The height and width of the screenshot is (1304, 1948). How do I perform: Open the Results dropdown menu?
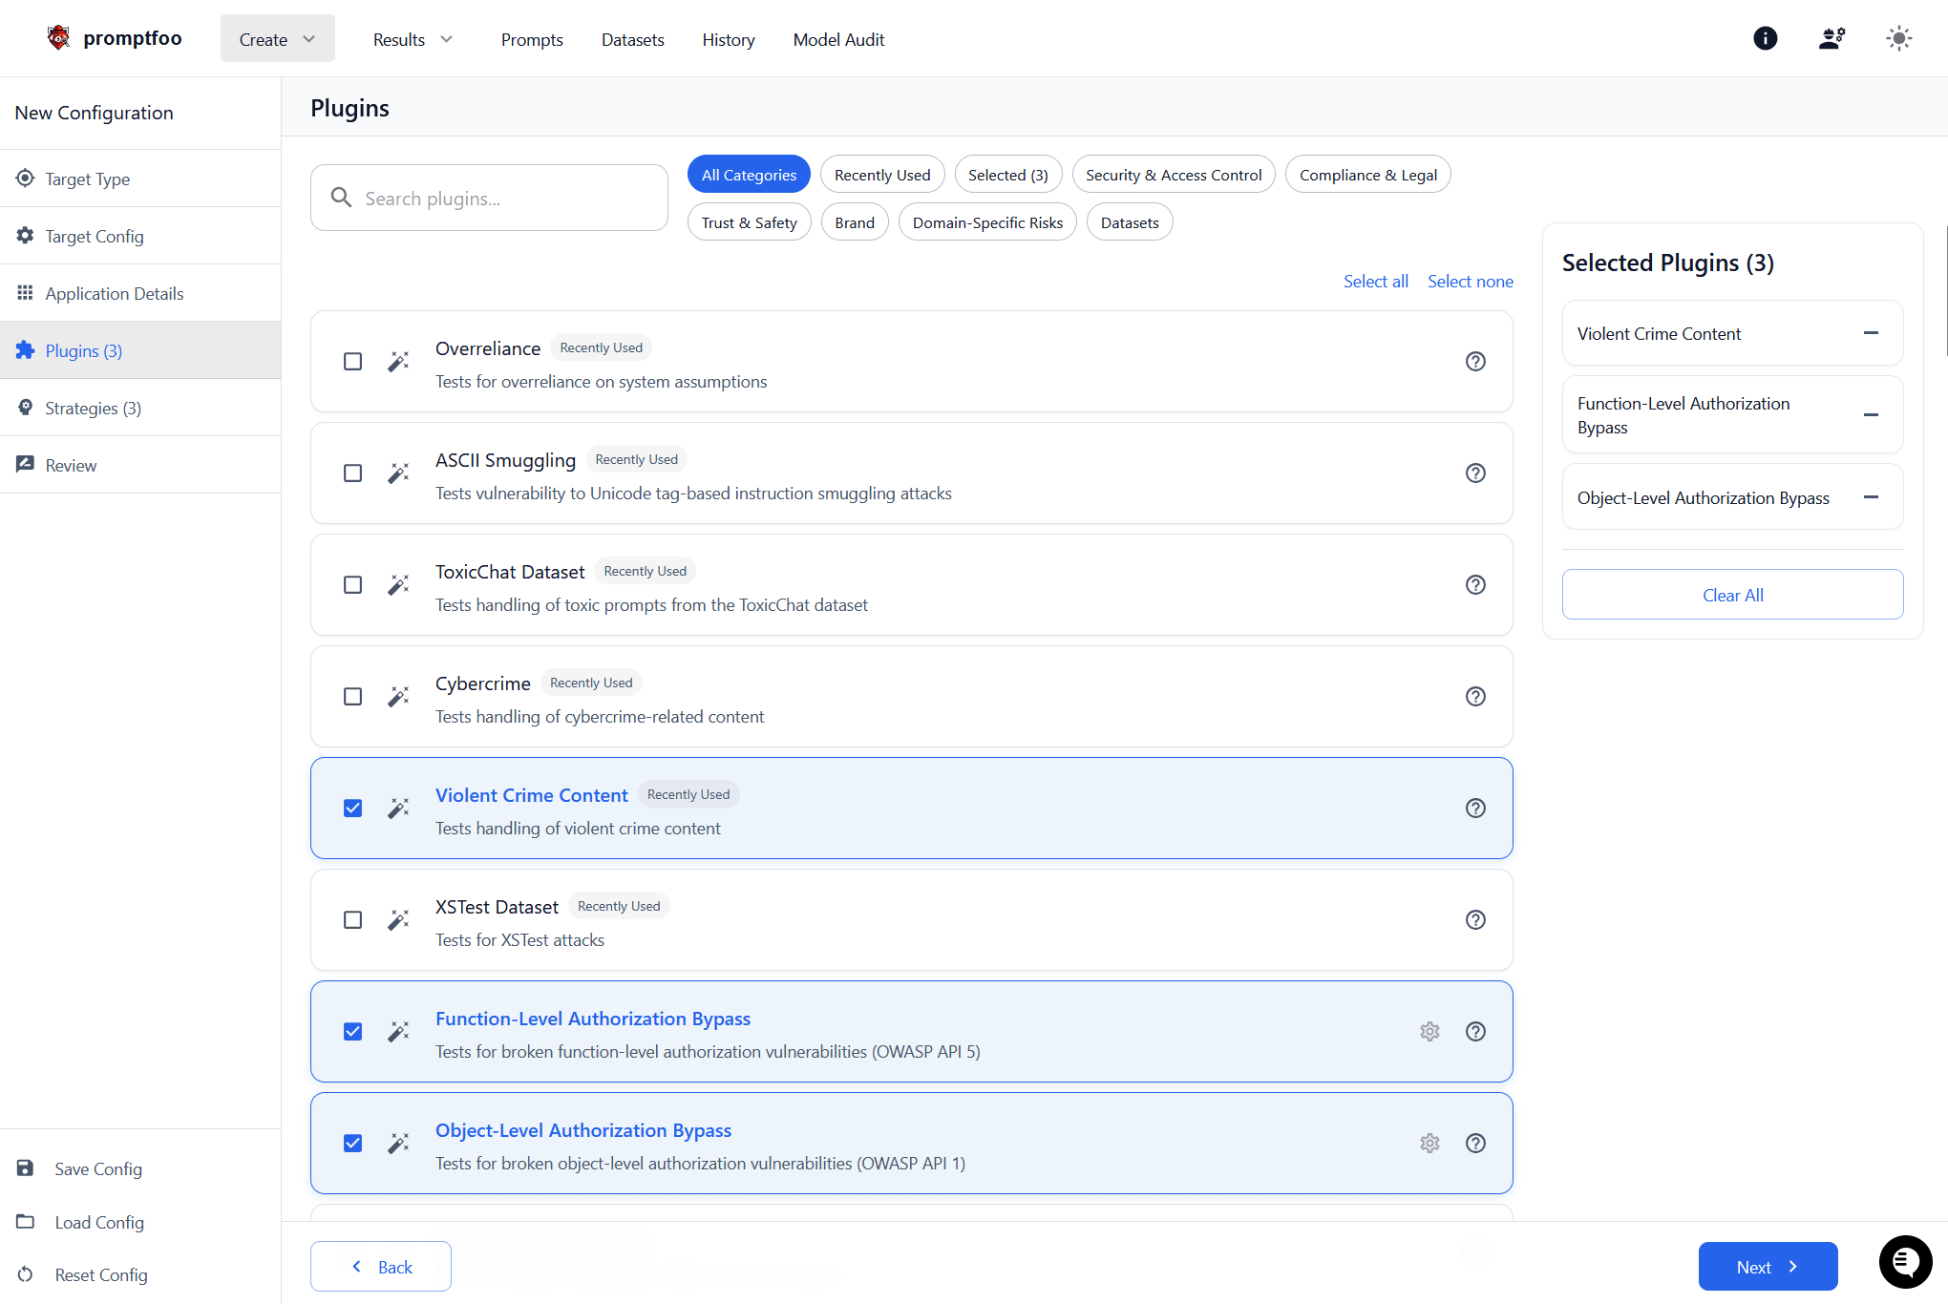tap(413, 39)
